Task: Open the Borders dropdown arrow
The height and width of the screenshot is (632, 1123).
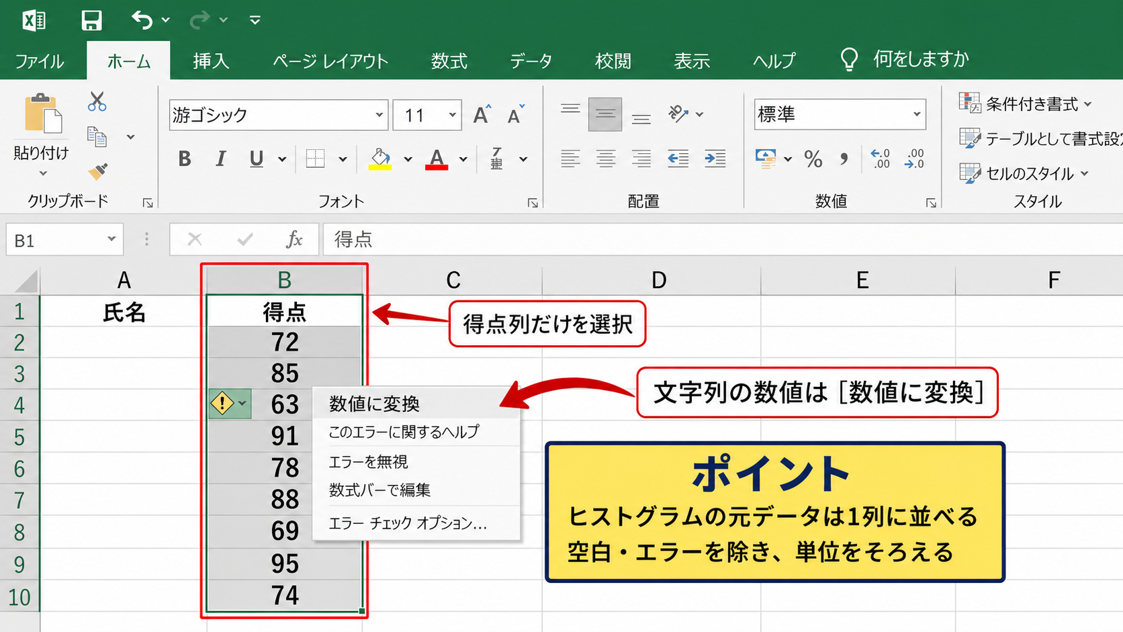Action: [343, 159]
